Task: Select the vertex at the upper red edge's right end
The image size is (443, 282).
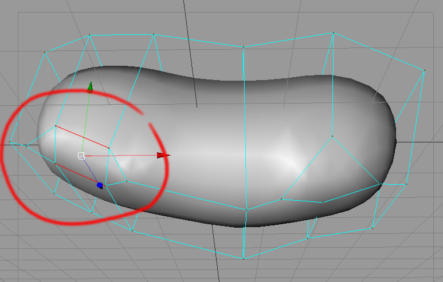Action: tap(109, 148)
